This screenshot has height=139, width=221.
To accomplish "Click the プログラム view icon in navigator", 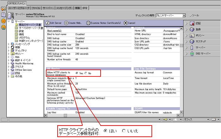I will (x=16, y=38).
